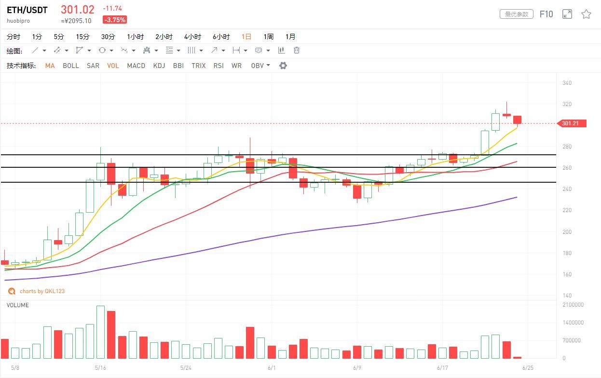This screenshot has height=378, width=601.
Task: Select the channel line drawing tool
Action: [57, 51]
